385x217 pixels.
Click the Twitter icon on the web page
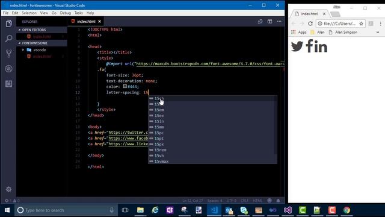point(297,46)
